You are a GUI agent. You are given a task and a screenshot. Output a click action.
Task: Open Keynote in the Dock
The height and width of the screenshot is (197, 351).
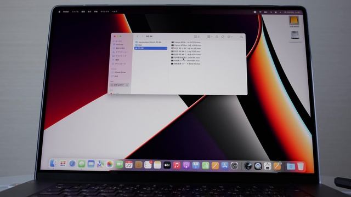click(196, 165)
